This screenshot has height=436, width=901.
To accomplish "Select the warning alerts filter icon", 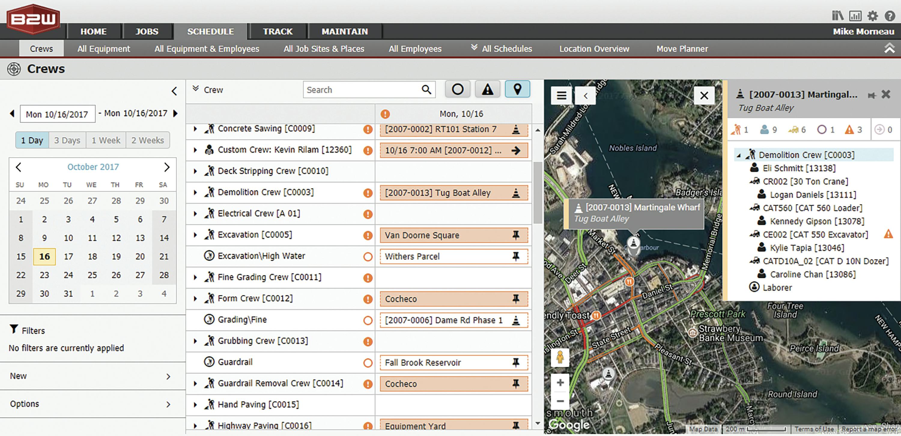I will 487,89.
